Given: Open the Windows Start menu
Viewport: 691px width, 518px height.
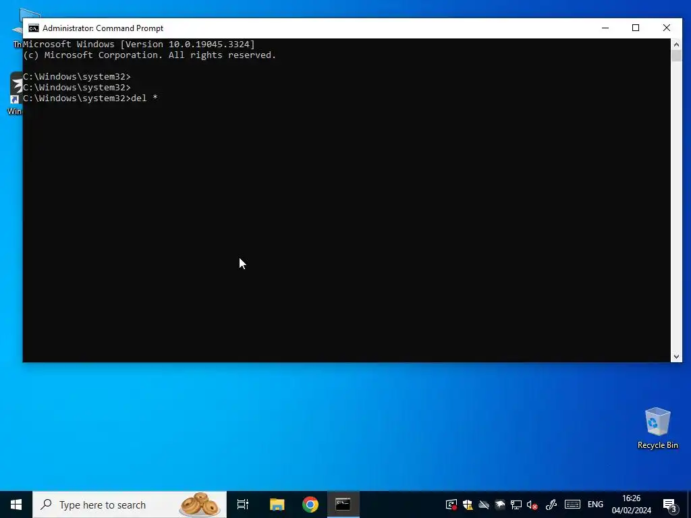Looking at the screenshot, I should click(x=16, y=505).
